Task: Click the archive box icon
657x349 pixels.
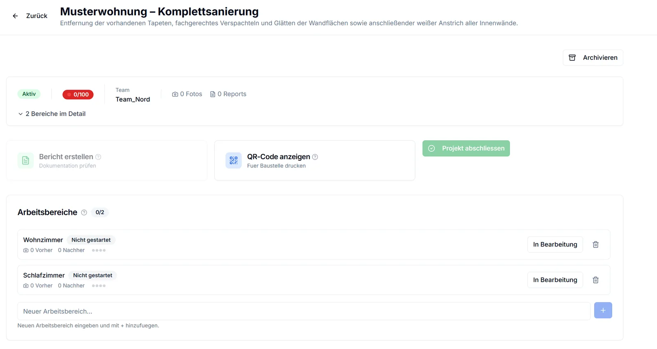Action: (x=572, y=57)
